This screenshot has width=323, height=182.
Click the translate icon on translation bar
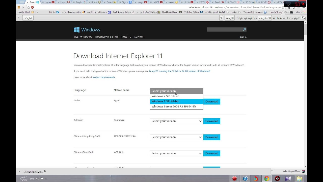click(x=304, y=18)
